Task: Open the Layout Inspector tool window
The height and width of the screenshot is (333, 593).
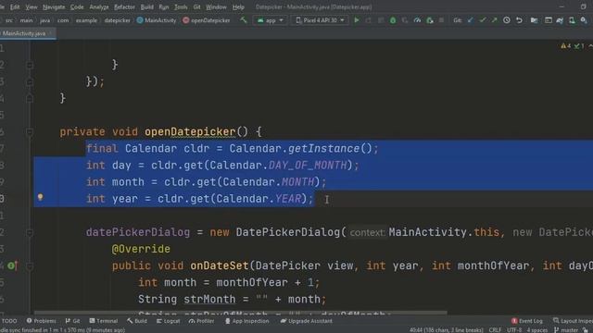Action: pyautogui.click(x=573, y=321)
